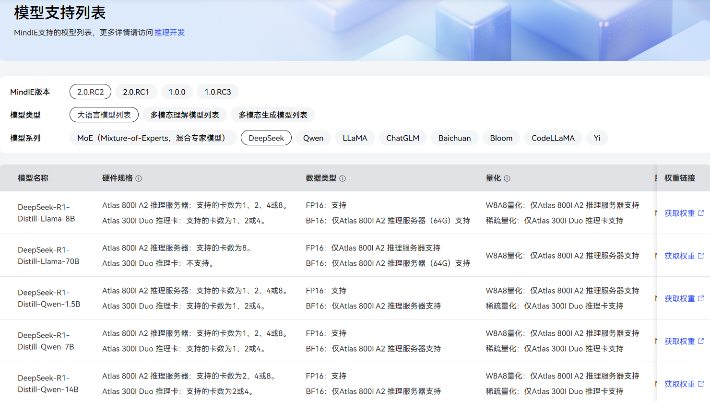
Task: Filter by Qwen model series
Action: (x=313, y=138)
